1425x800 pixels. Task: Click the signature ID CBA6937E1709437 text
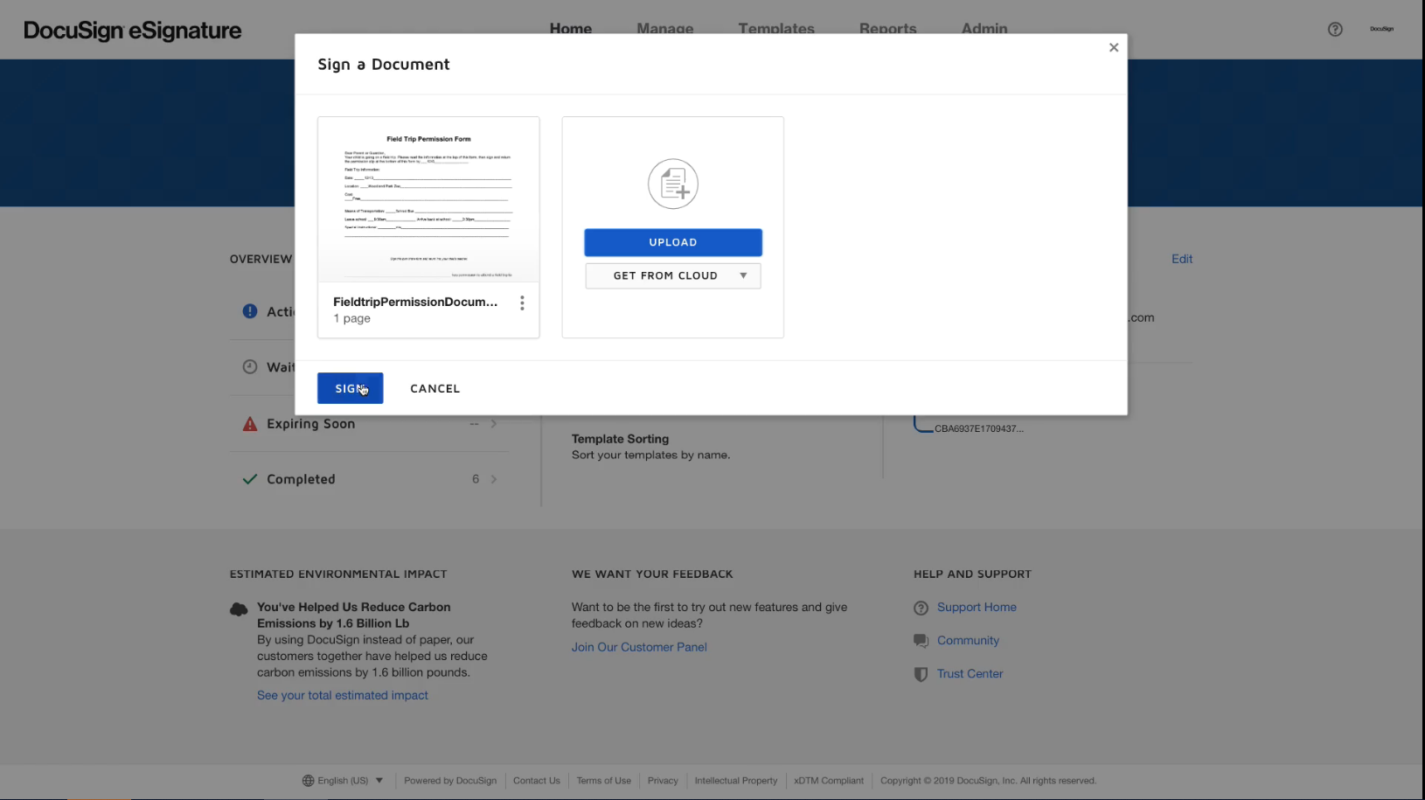tap(978, 428)
